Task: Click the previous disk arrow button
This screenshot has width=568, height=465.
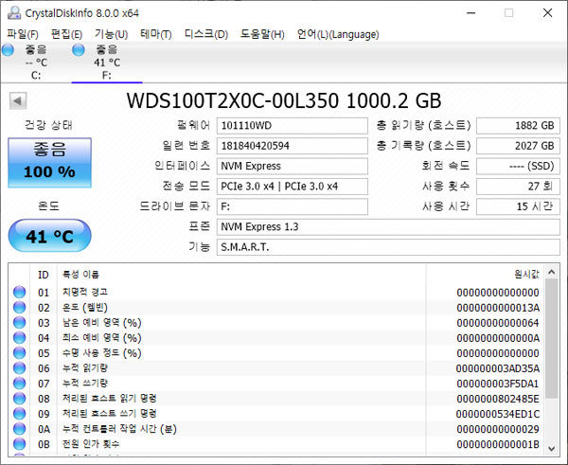Action: 18,100
